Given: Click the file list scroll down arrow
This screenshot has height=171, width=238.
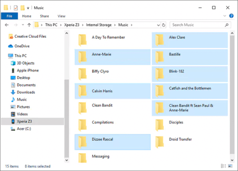Looking at the screenshot, I should [232, 160].
